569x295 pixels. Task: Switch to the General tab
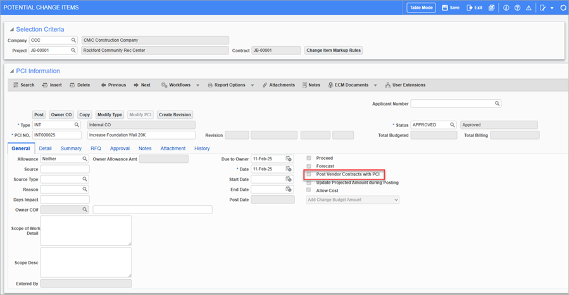point(21,148)
